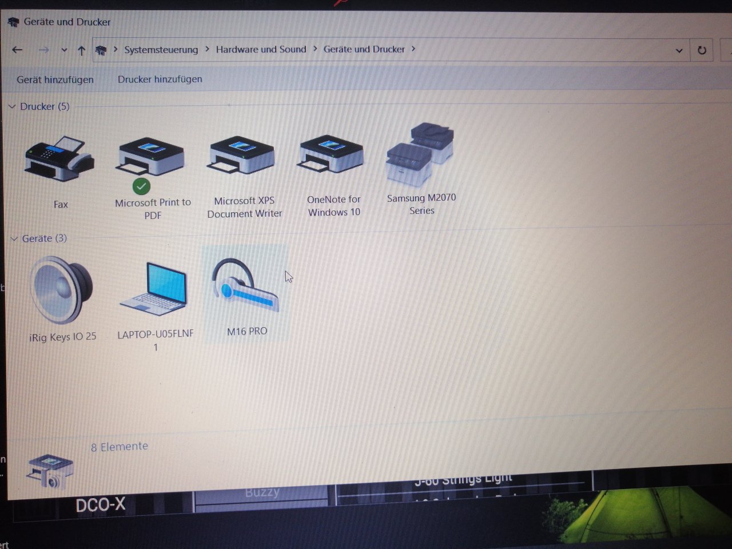Navigate to Systemsteuerung breadcrumb
732x549 pixels.
point(161,50)
